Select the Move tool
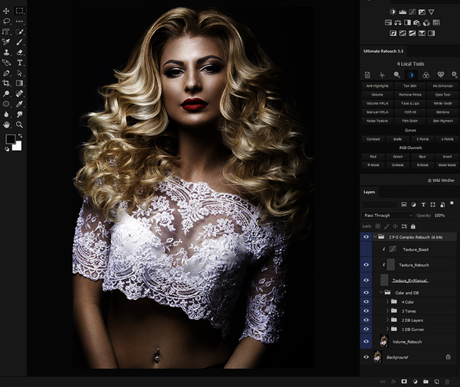 tap(6, 11)
